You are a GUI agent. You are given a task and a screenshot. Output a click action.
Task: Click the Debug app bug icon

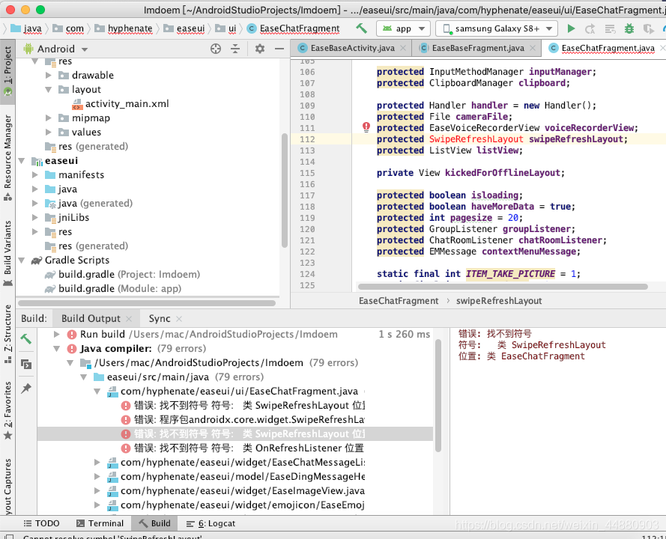point(629,28)
